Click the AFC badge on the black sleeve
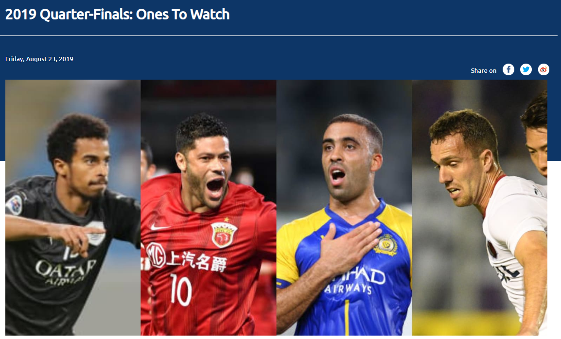This screenshot has height=339, width=561. pos(15,204)
